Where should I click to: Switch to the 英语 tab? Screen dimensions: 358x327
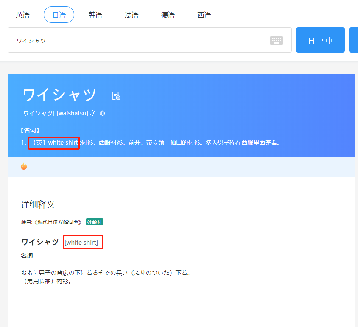pos(23,15)
